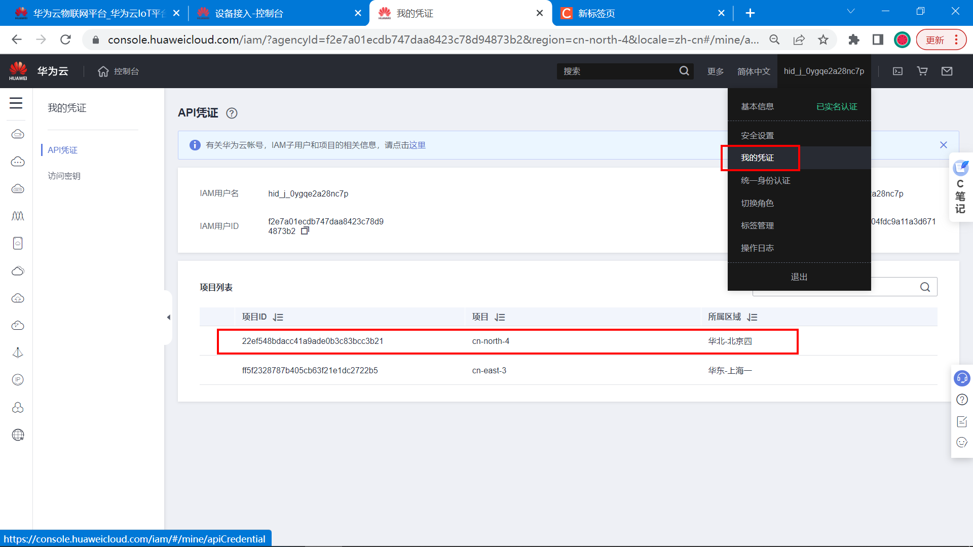Open the red browser profile avatar
This screenshot has width=973, height=547.
click(x=902, y=40)
